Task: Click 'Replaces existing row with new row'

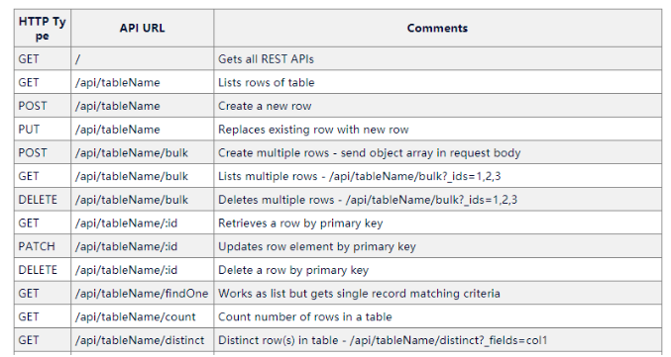Action: (313, 130)
